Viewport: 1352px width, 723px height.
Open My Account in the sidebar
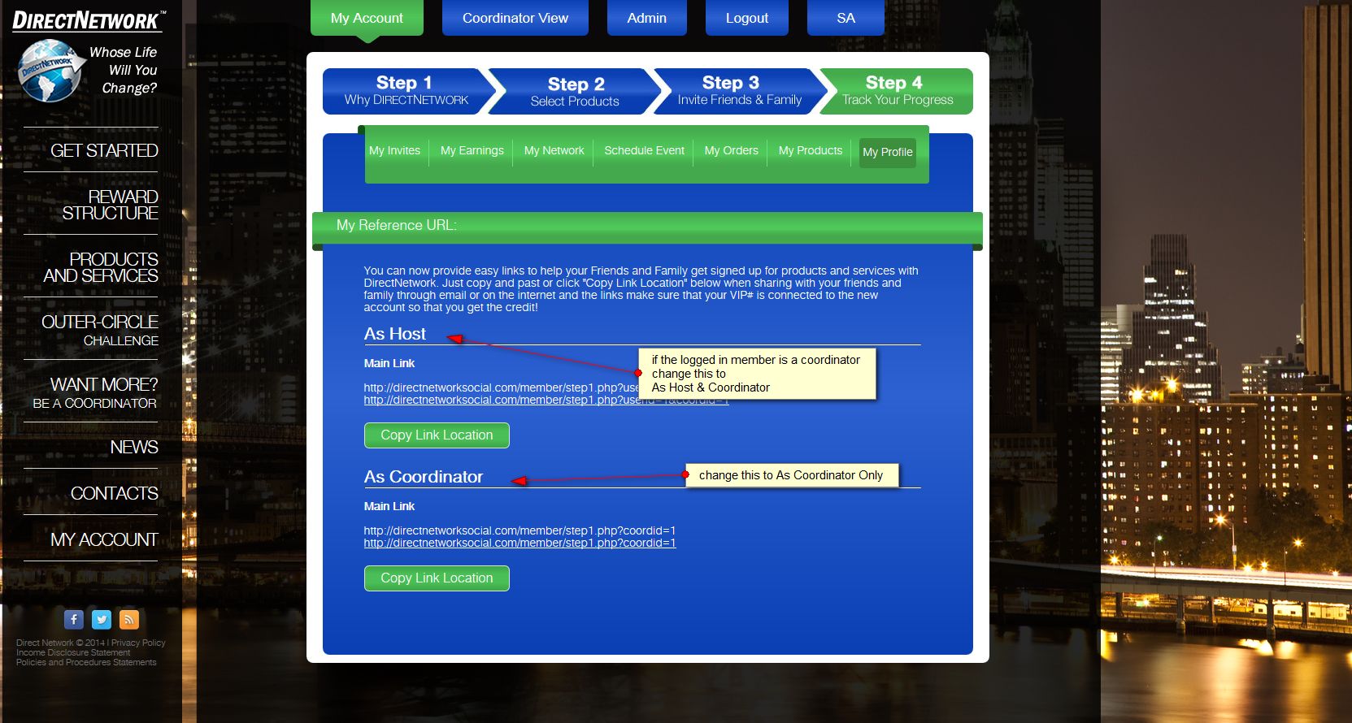tap(104, 539)
